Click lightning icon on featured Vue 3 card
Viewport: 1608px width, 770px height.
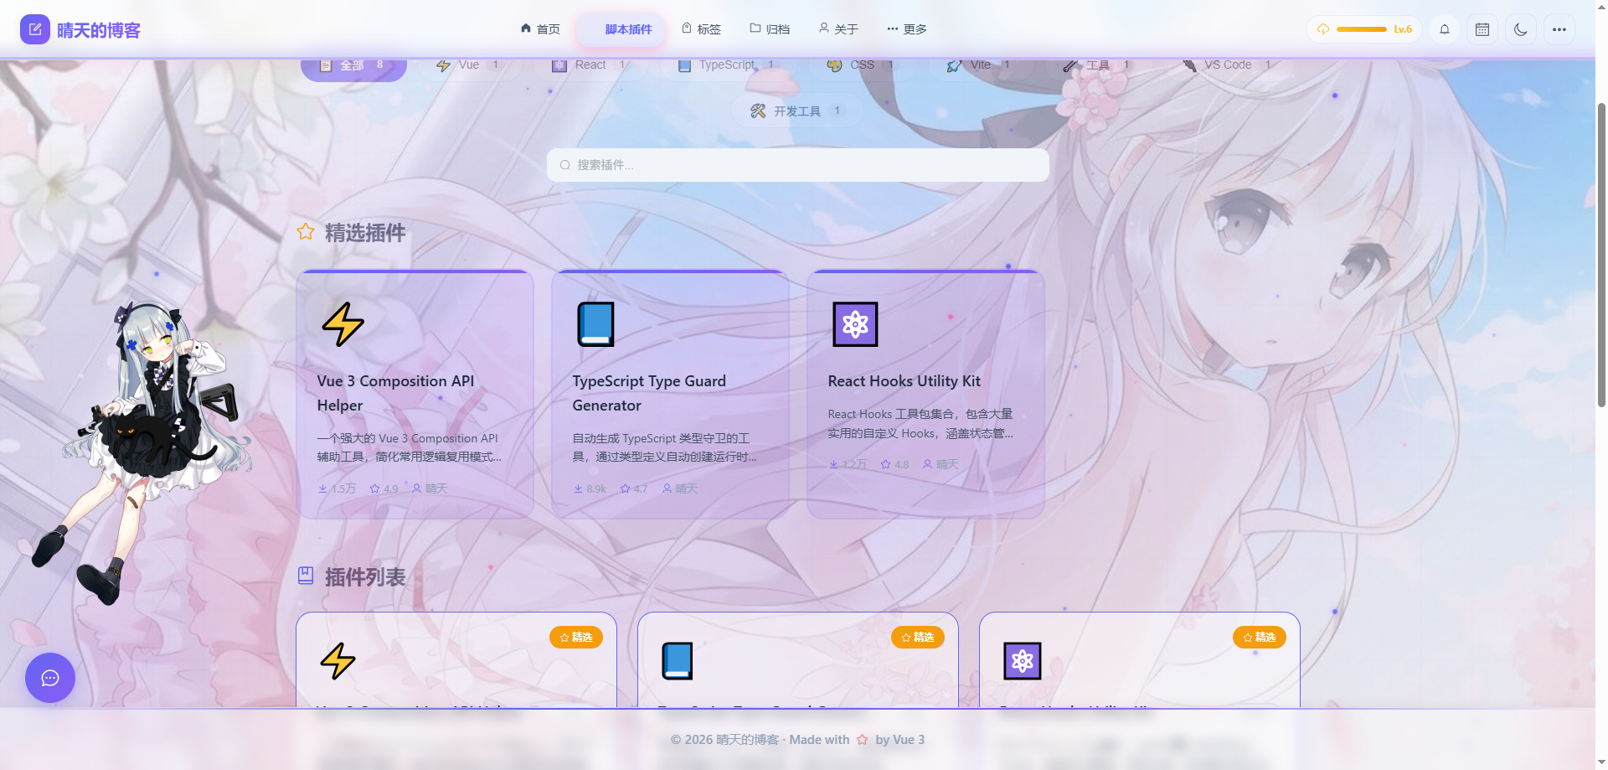pos(343,324)
